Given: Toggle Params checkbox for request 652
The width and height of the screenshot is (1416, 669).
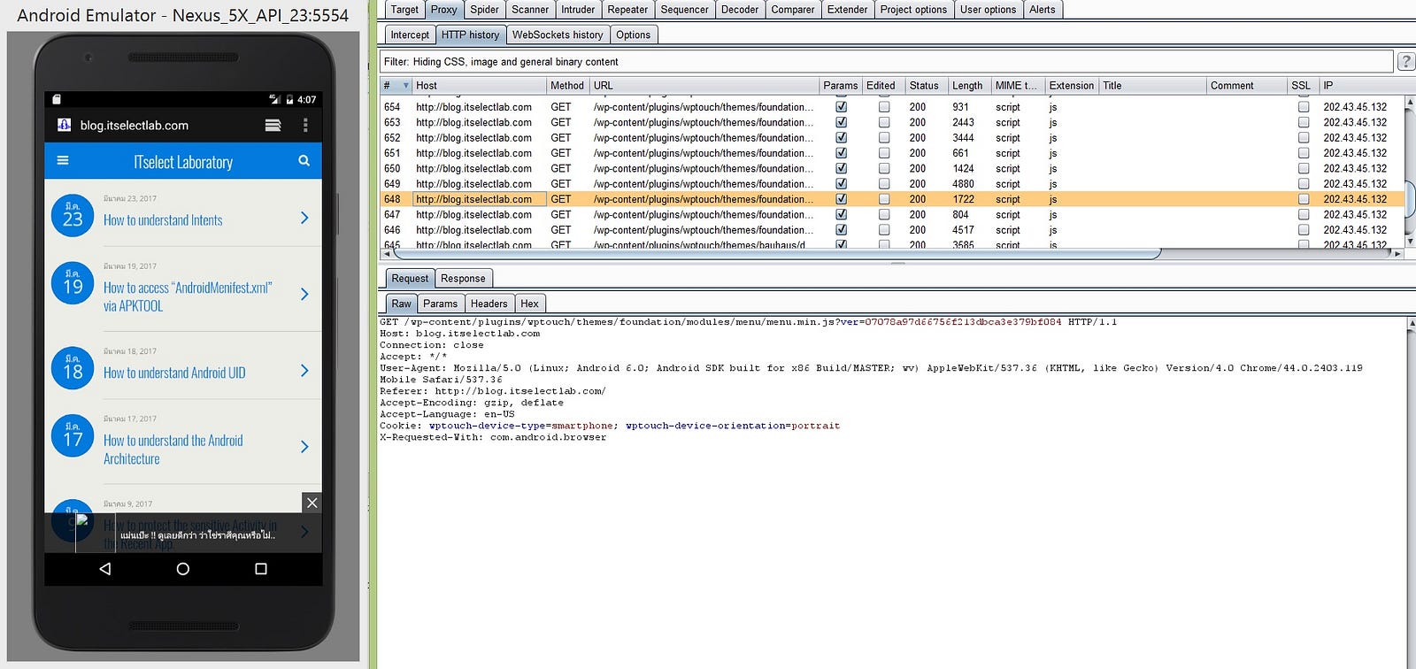Looking at the screenshot, I should click(841, 137).
